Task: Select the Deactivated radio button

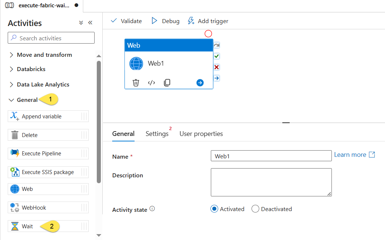Action: pos(255,209)
